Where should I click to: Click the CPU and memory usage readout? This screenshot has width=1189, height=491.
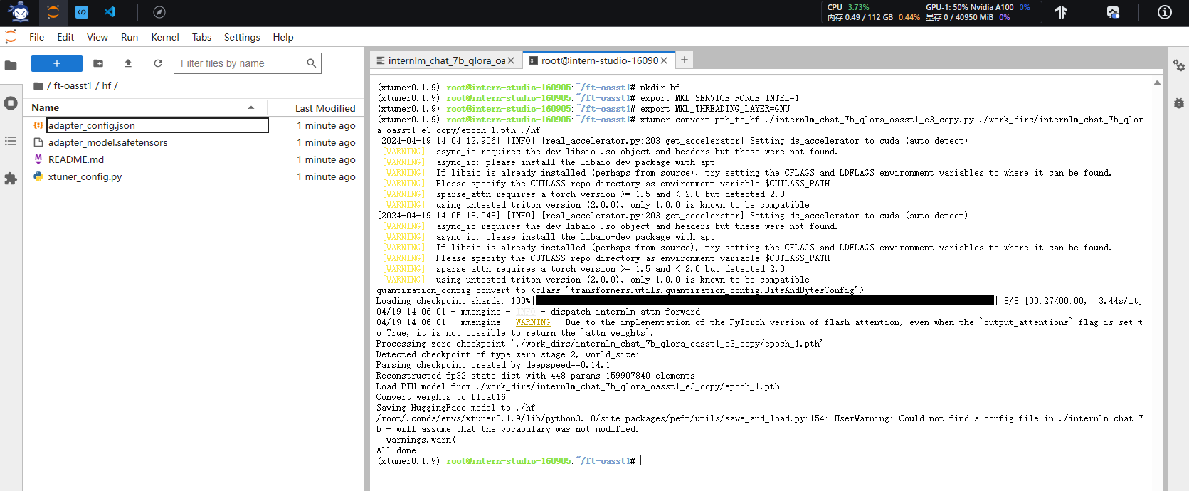(873, 12)
